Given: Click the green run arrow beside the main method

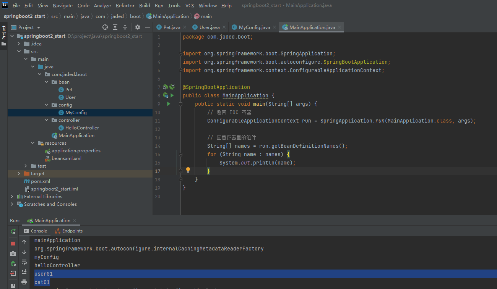Looking at the screenshot, I should coord(169,104).
